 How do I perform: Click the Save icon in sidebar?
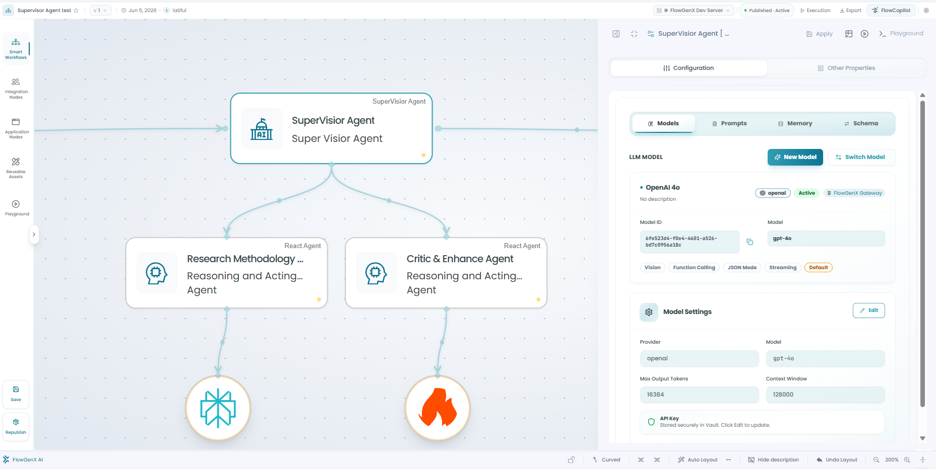[16, 394]
